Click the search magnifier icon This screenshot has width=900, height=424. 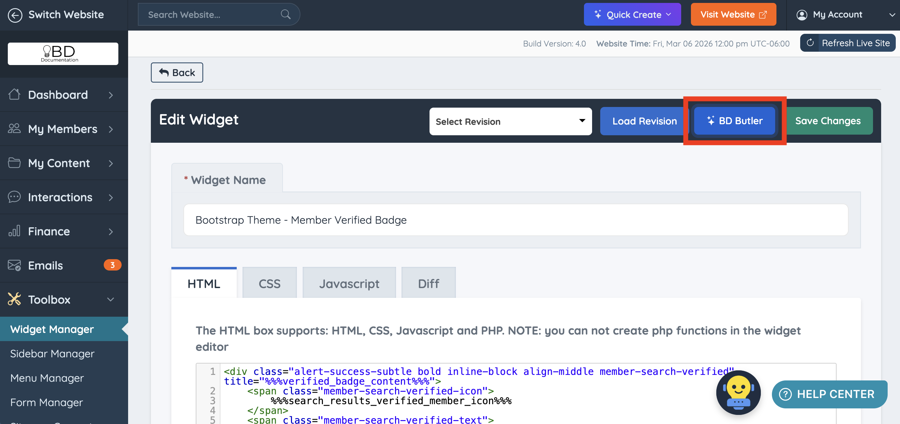tap(285, 14)
